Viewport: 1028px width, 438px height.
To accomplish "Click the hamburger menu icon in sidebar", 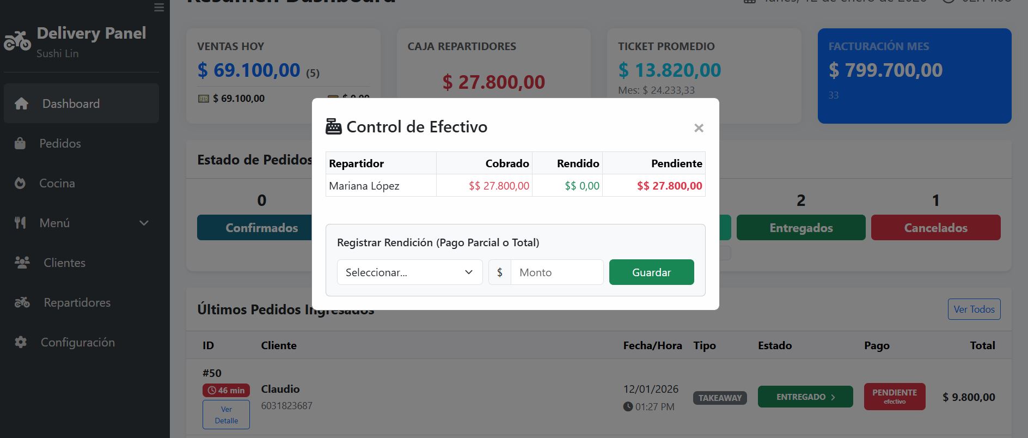I will pyautogui.click(x=159, y=8).
